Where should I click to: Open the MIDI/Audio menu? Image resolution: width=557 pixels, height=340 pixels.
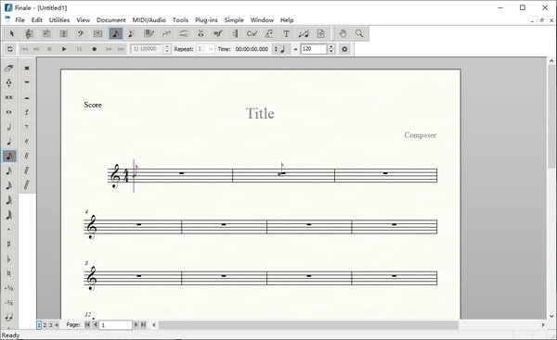point(149,19)
